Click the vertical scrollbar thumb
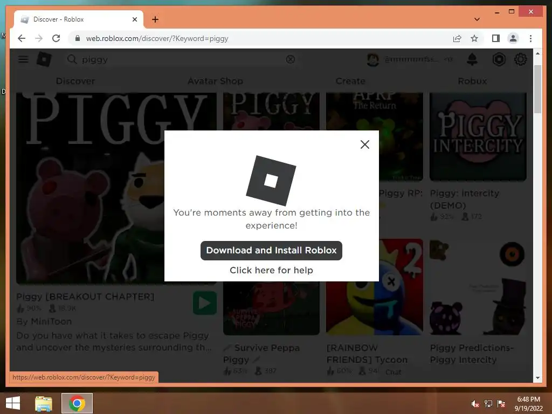Screen dimensions: 552x414 (537, 89)
